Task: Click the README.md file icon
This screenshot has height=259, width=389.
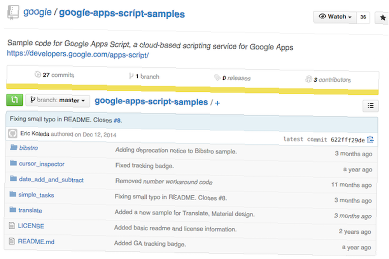Action: click(x=12, y=241)
